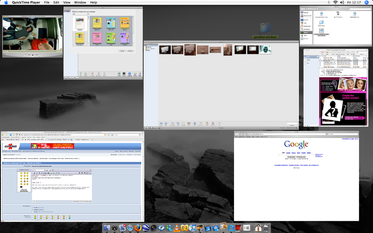Image resolution: width=373 pixels, height=233 pixels.
Task: Click the Trash icon in Dock
Action: pyautogui.click(x=266, y=228)
